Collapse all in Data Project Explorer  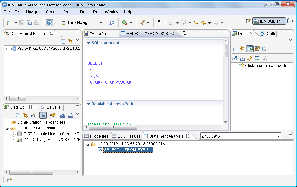63,41
